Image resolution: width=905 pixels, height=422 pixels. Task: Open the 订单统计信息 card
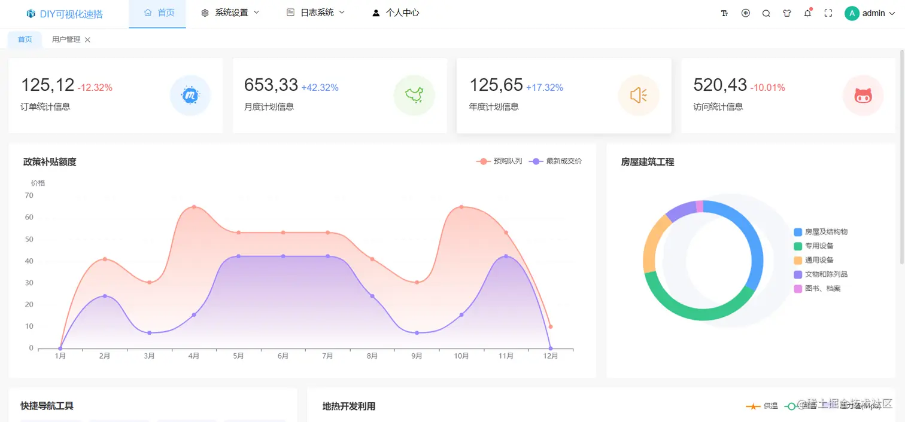[116, 96]
